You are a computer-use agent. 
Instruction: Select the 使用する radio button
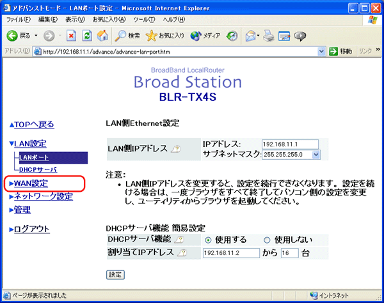pyautogui.click(x=208, y=240)
